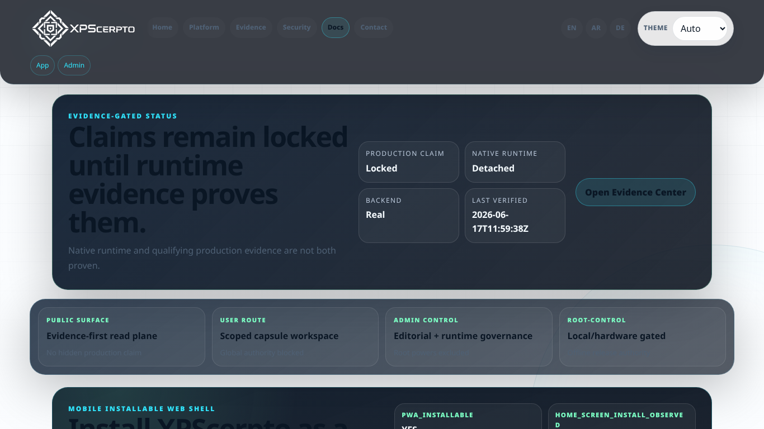Expand the Theme Auto dropdown
The width and height of the screenshot is (764, 429).
pyautogui.click(x=700, y=28)
